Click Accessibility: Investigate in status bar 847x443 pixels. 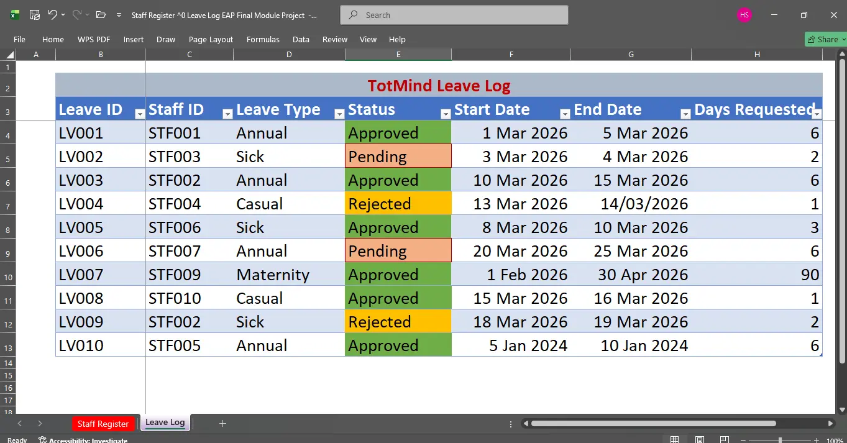[x=83, y=440]
